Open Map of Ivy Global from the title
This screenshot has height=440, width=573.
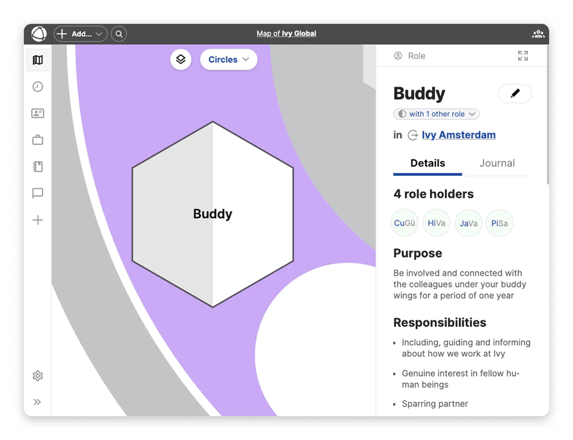[x=286, y=33]
